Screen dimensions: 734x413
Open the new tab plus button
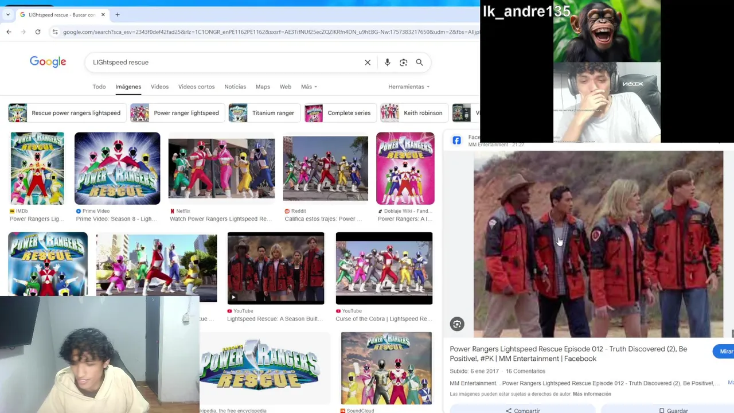[118, 14]
